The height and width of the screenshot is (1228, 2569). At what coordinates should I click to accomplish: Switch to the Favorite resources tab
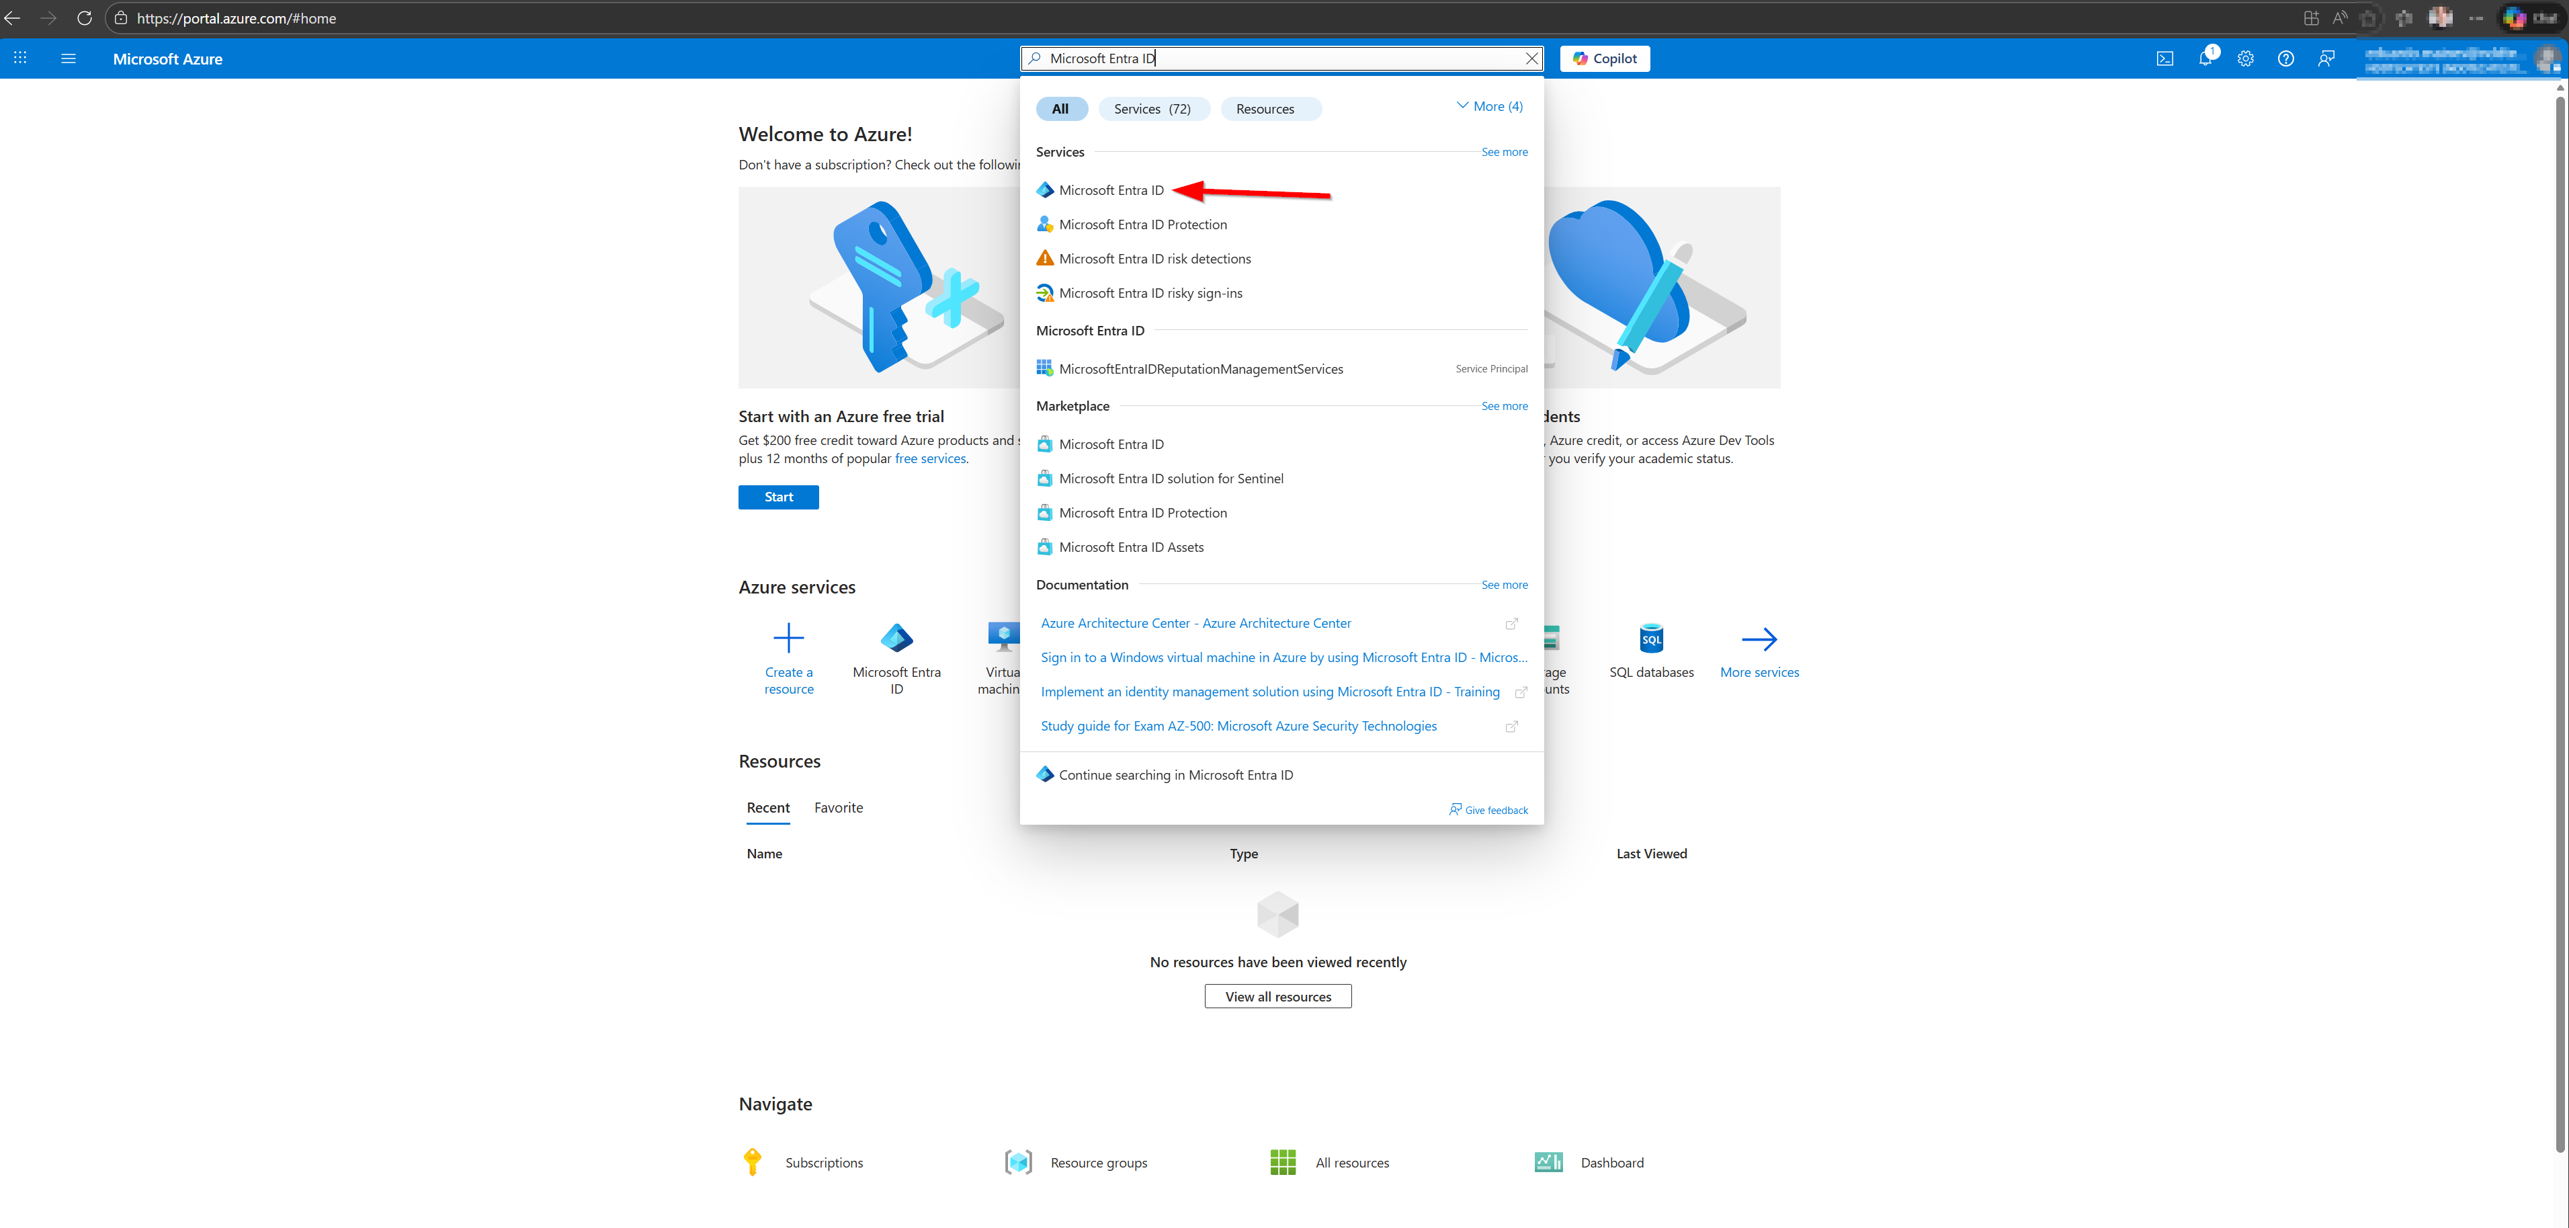[838, 807]
